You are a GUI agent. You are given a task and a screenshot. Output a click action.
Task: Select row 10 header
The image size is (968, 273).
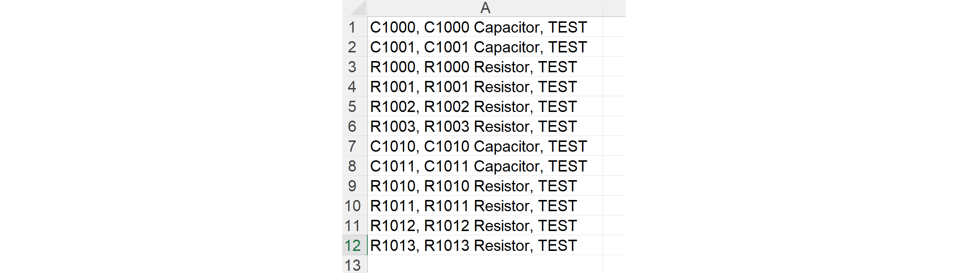pyautogui.click(x=352, y=206)
